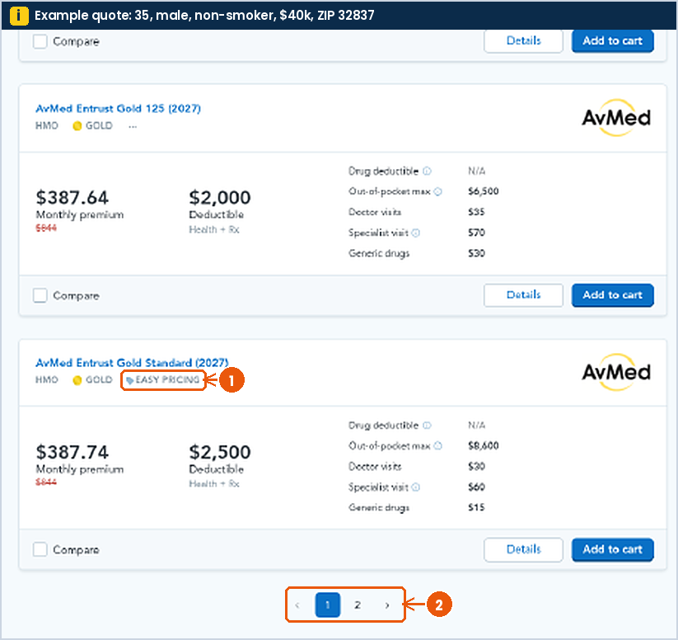678x640 pixels.
Task: Select page 1 in the pagination
Action: [328, 605]
